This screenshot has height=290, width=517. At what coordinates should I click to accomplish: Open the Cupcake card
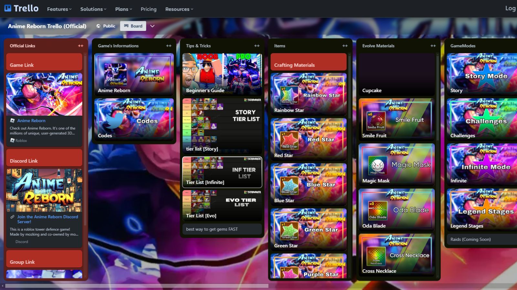(397, 74)
